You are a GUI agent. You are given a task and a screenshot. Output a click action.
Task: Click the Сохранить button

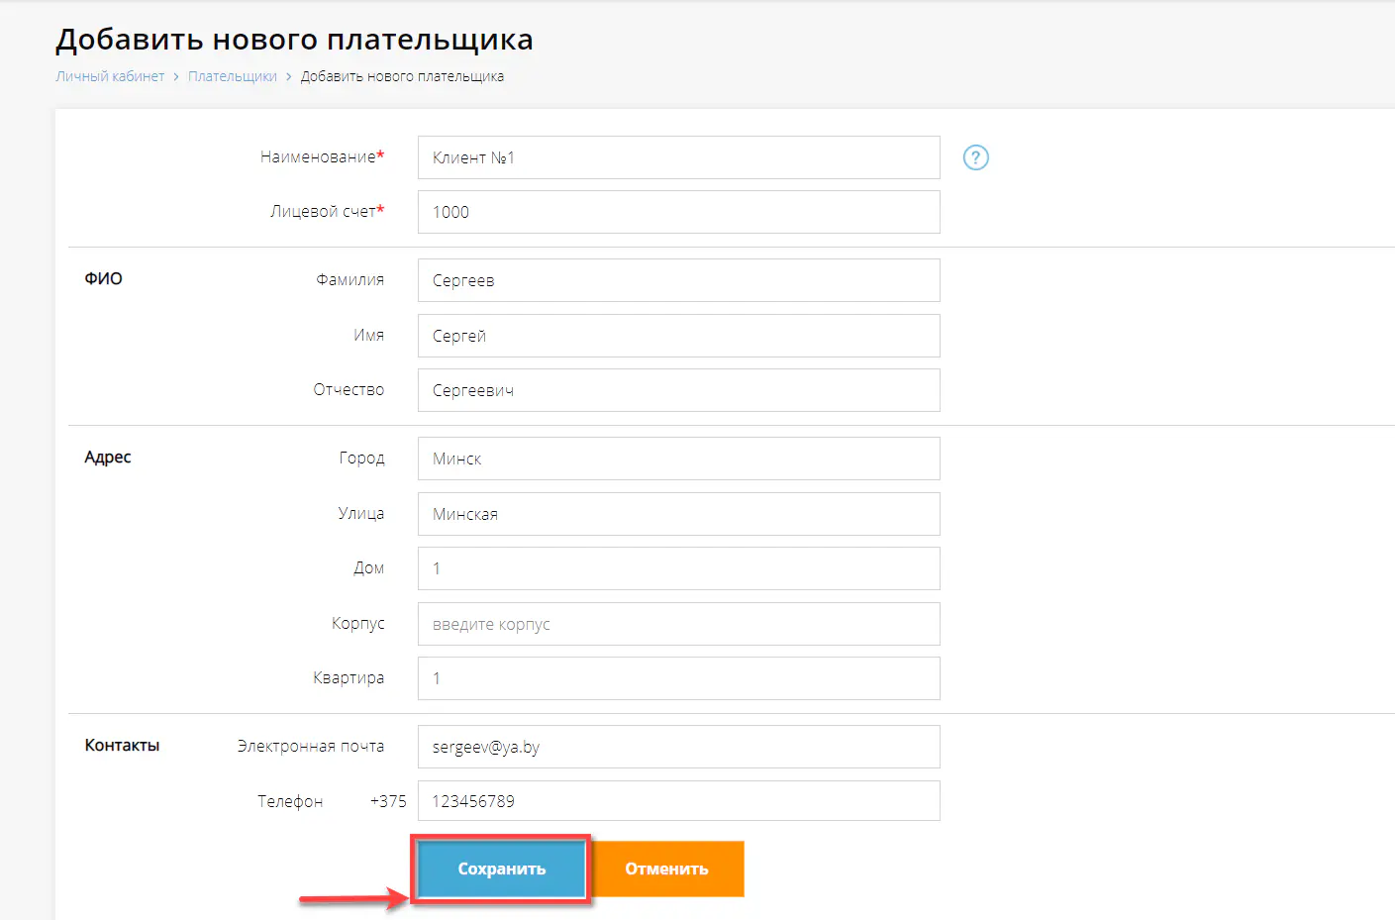(x=501, y=869)
